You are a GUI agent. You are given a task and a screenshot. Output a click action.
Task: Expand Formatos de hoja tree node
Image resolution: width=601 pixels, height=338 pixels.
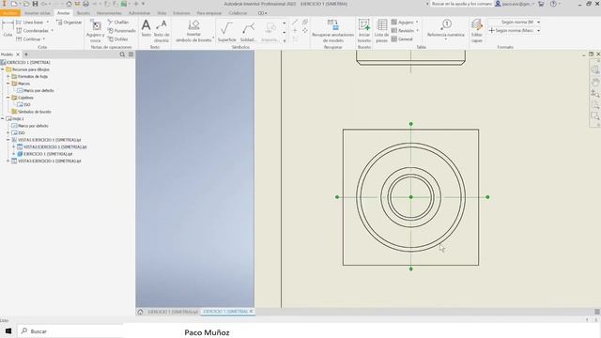pyautogui.click(x=8, y=76)
